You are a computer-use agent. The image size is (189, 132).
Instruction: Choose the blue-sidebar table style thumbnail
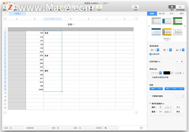pyautogui.click(x=167, y=21)
